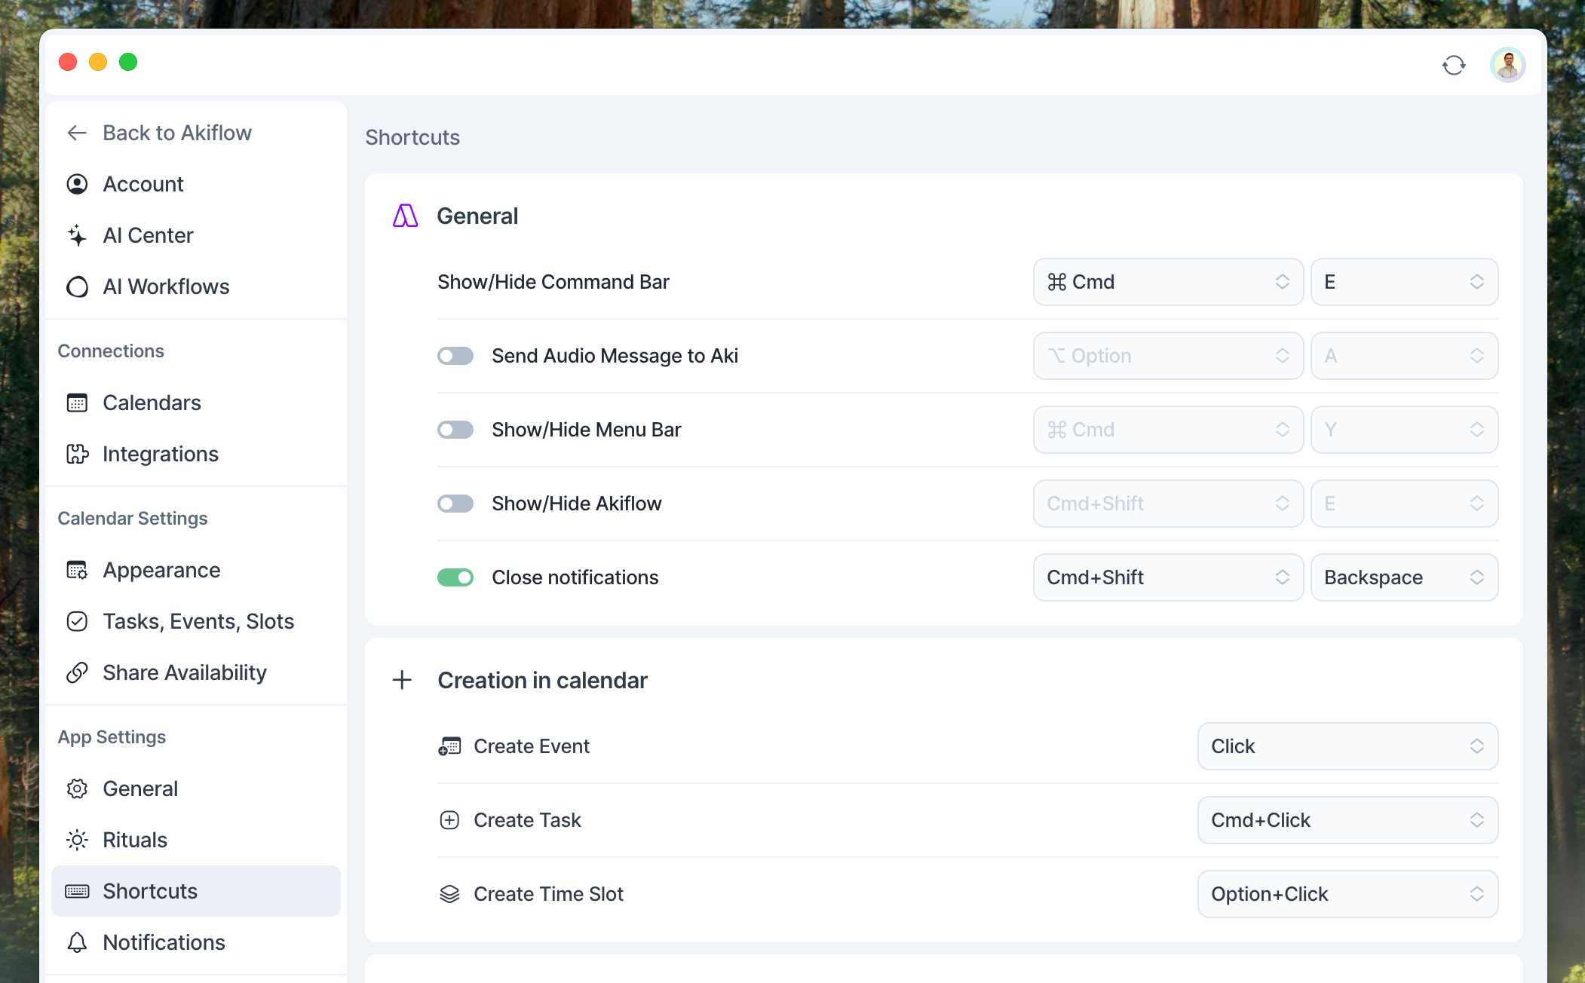Click the Share Availability link icon
1585x983 pixels.
77,672
